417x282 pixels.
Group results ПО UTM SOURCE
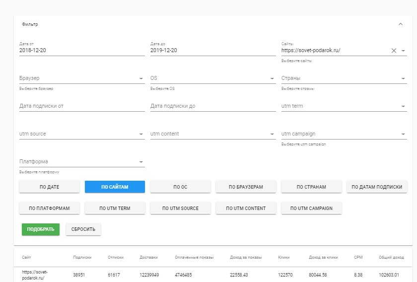coord(180,208)
